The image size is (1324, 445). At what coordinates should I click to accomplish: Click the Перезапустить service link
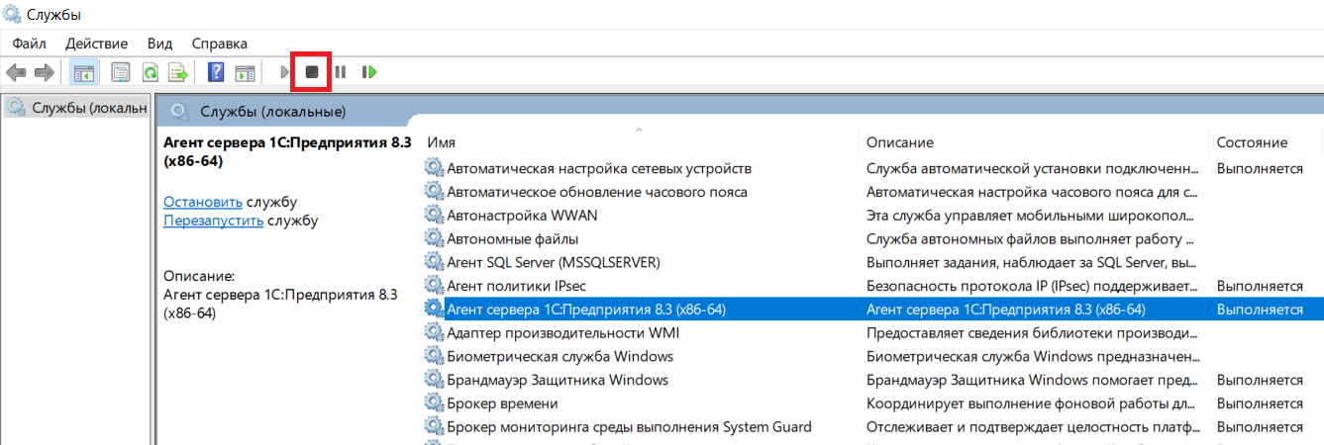[213, 221]
